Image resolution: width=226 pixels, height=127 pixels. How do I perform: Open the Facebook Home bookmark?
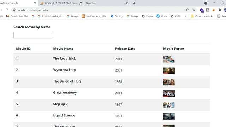[x=162, y=16]
